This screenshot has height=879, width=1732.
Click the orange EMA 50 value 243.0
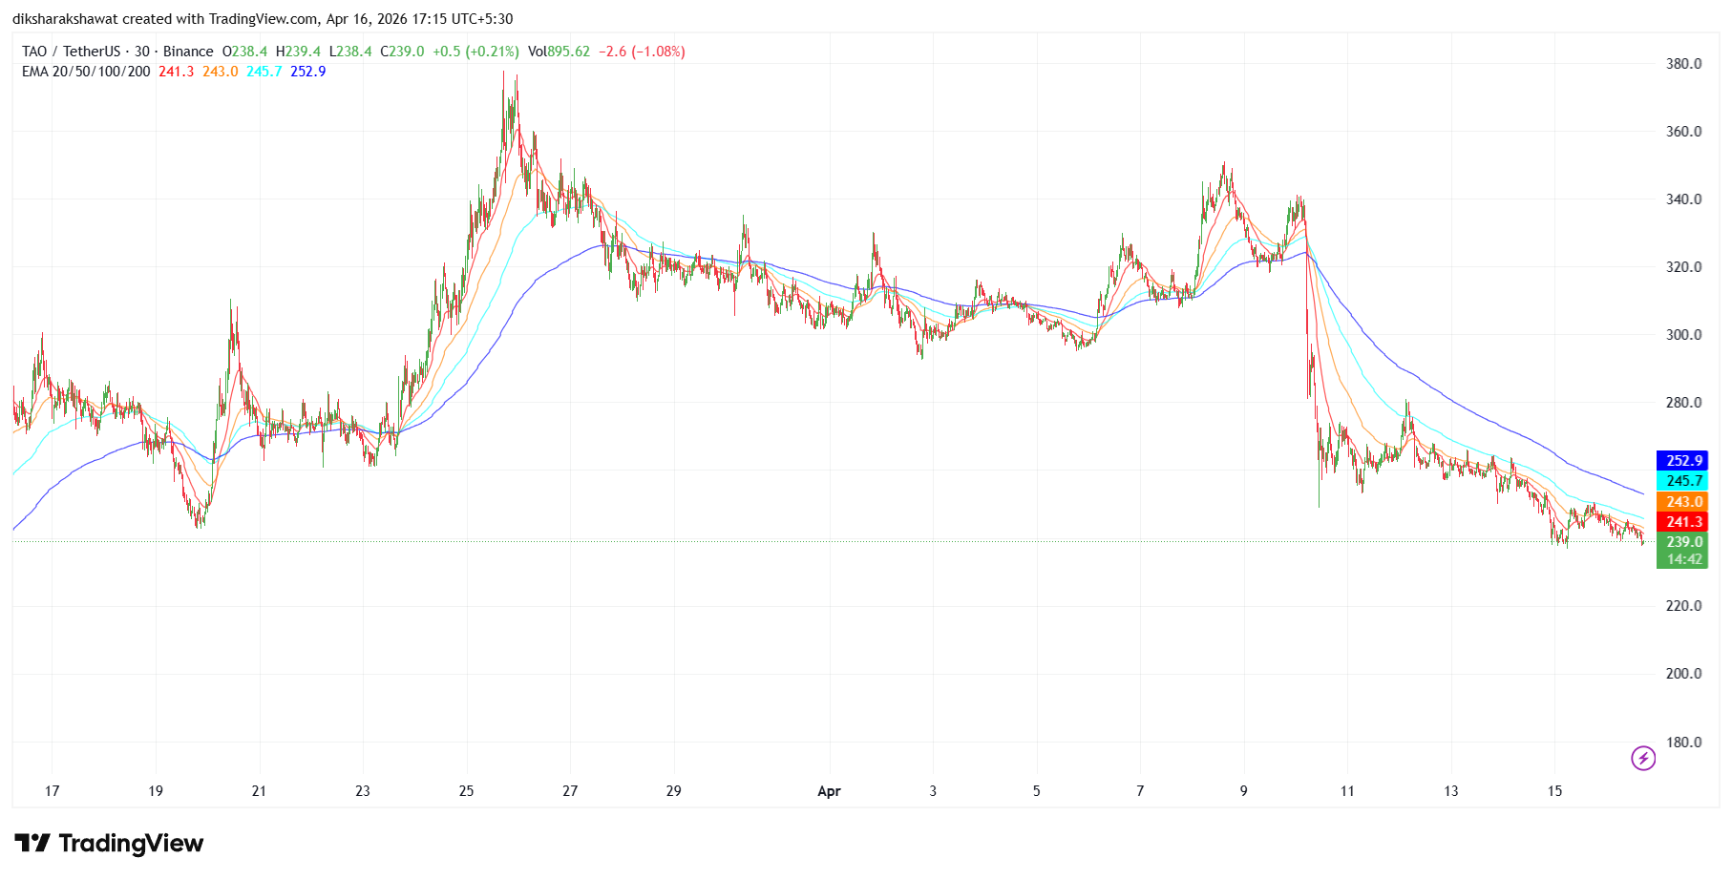point(218,71)
